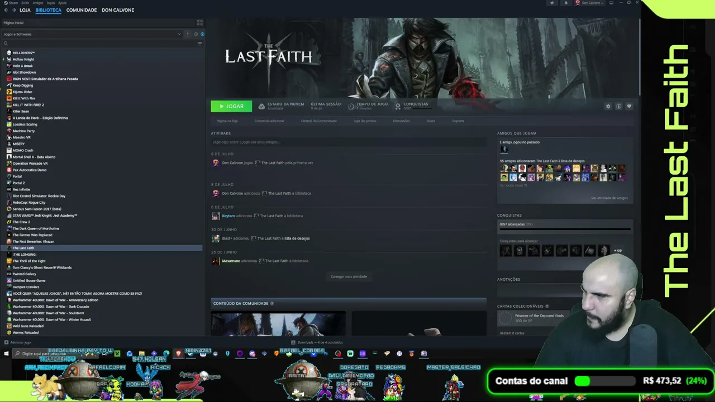Open the Suporte link
The width and height of the screenshot is (715, 402).
point(458,121)
